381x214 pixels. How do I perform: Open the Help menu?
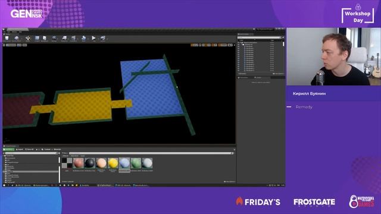coord(20,32)
